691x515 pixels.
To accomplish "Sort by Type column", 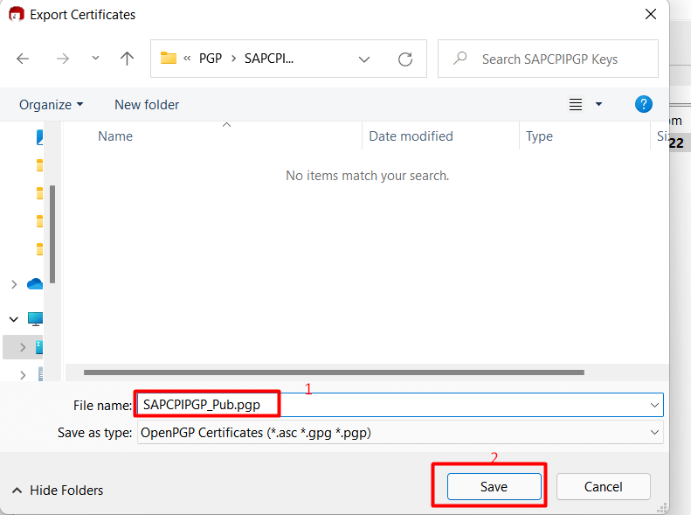I will 539,136.
